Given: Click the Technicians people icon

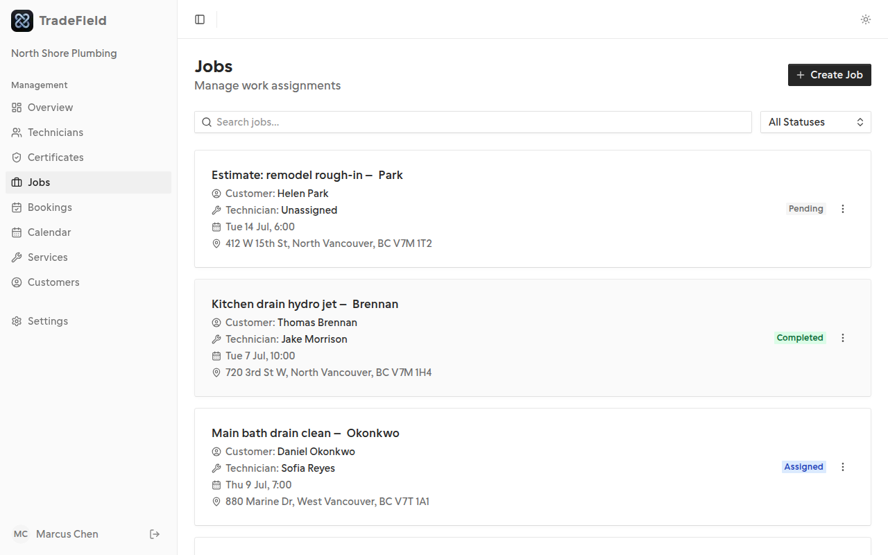Looking at the screenshot, I should click(17, 133).
